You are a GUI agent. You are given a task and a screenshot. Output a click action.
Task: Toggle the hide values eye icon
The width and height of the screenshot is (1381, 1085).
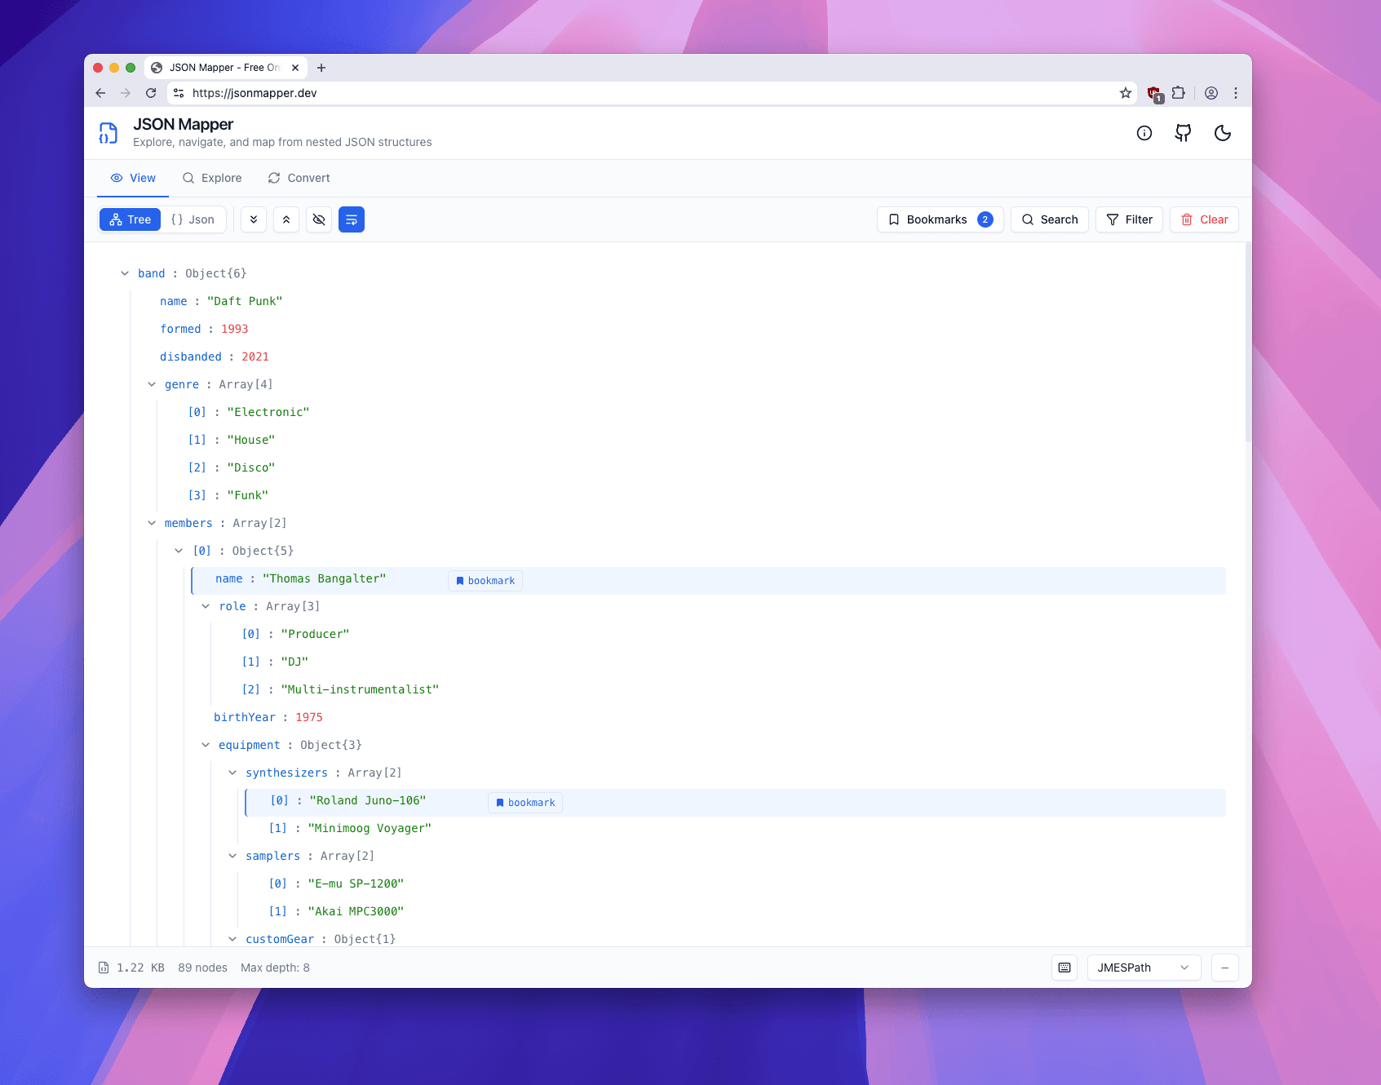tap(319, 219)
